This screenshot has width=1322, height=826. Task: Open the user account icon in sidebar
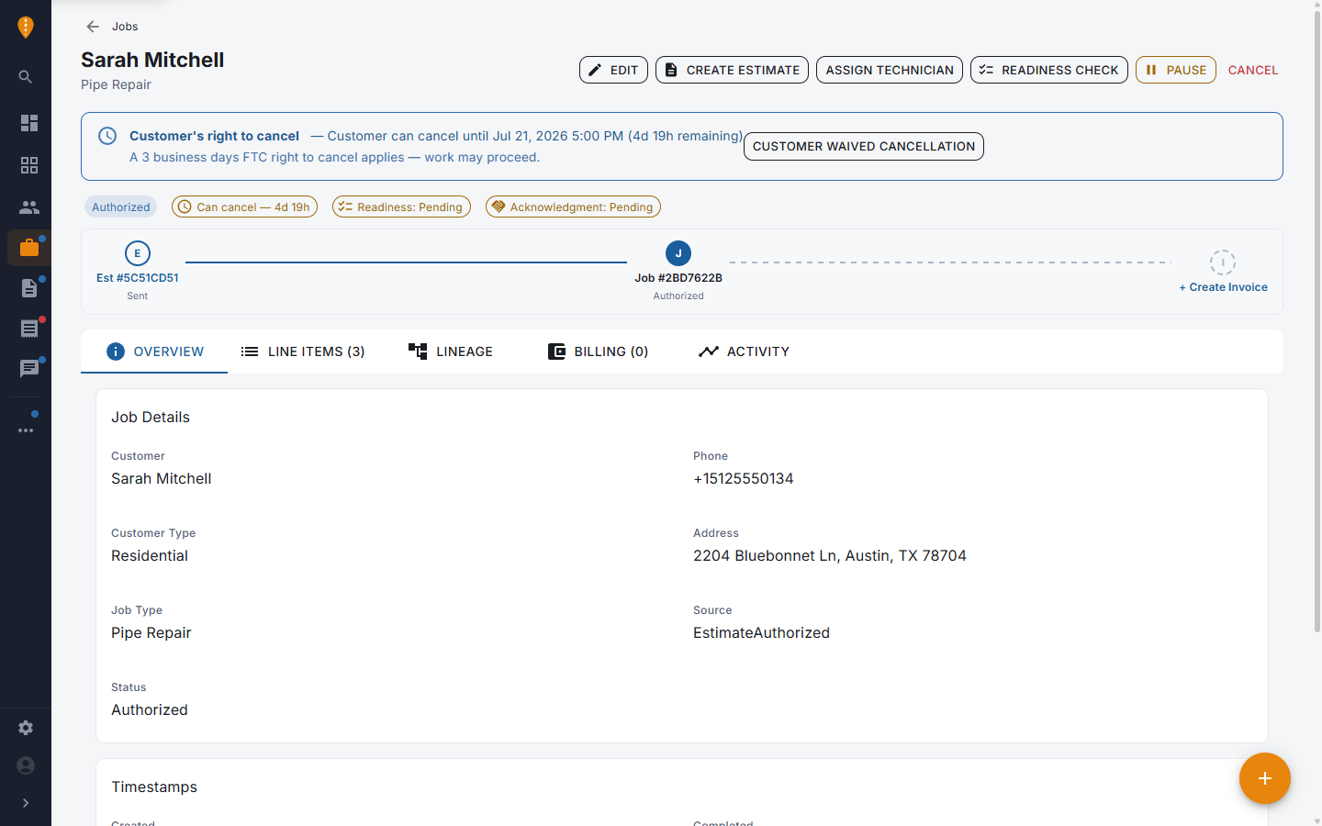click(26, 765)
